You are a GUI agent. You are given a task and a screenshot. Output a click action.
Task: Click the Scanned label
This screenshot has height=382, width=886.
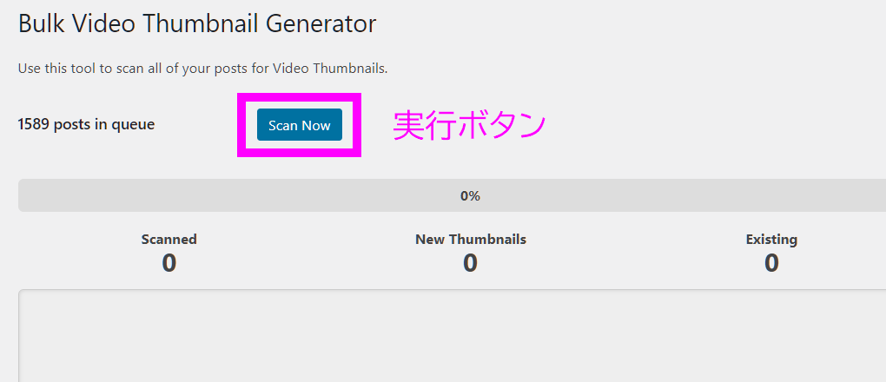coord(169,239)
